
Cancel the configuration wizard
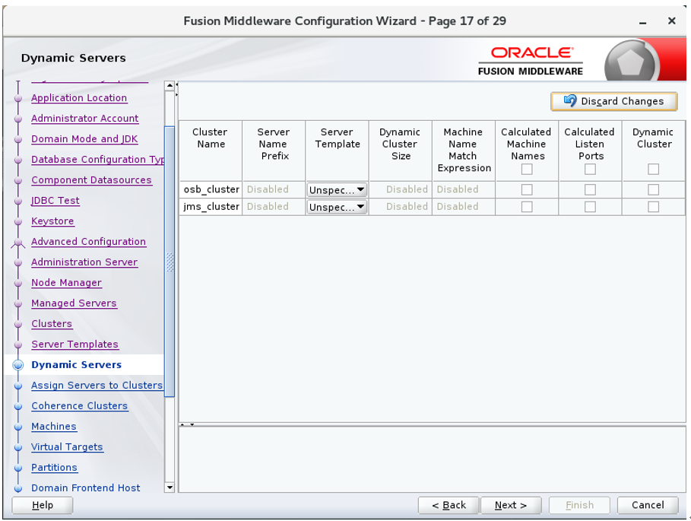(648, 505)
